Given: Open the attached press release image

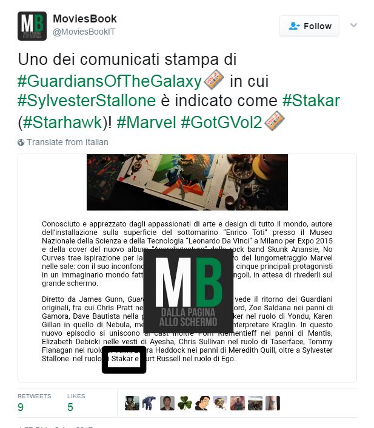Looking at the screenshot, I should (187, 268).
